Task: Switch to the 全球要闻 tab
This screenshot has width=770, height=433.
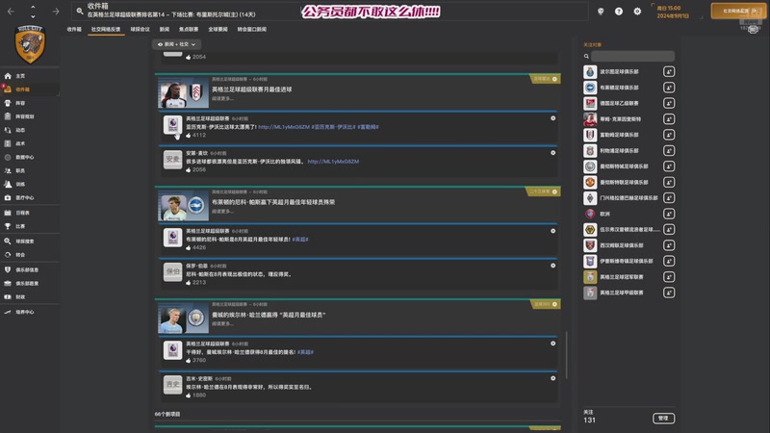Action: click(x=218, y=30)
